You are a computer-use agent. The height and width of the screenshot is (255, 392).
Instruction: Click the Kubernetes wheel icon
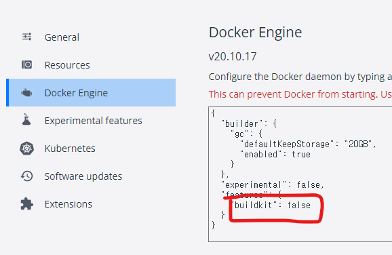click(x=26, y=149)
